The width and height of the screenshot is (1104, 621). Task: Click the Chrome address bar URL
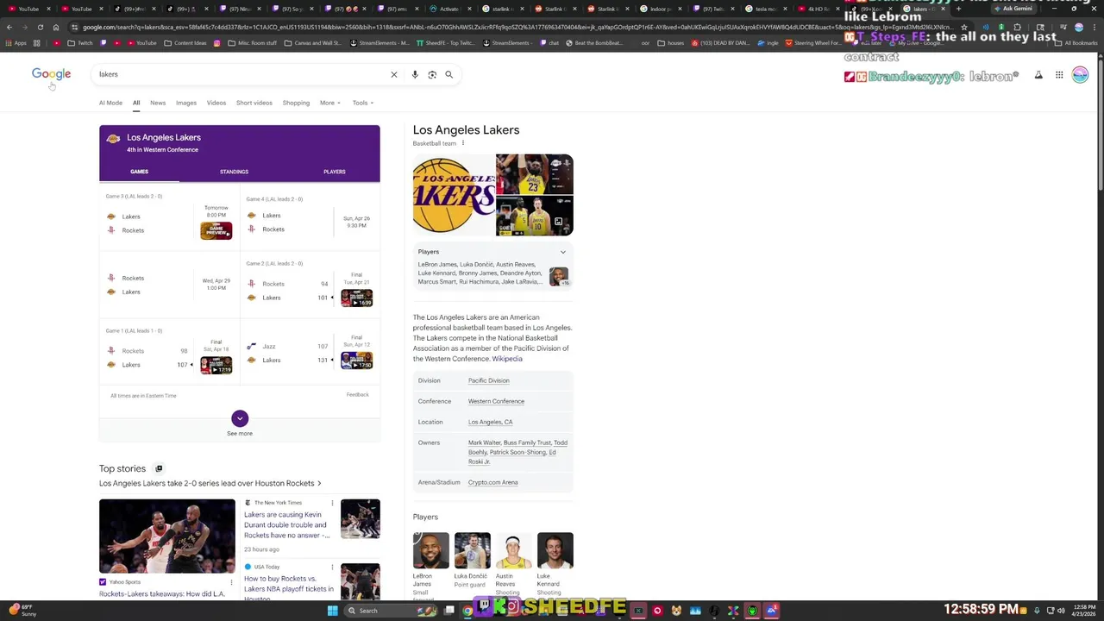click(517, 27)
